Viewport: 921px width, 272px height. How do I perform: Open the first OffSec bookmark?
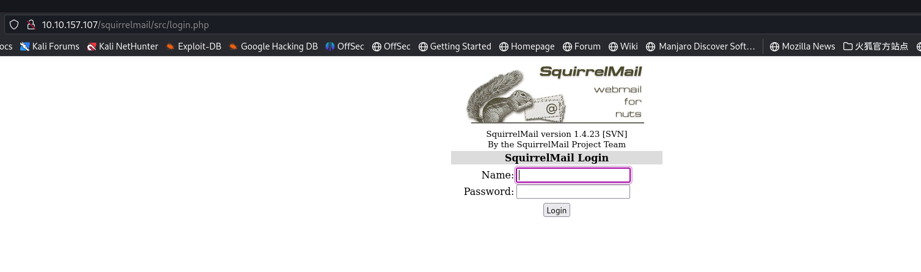pos(345,46)
